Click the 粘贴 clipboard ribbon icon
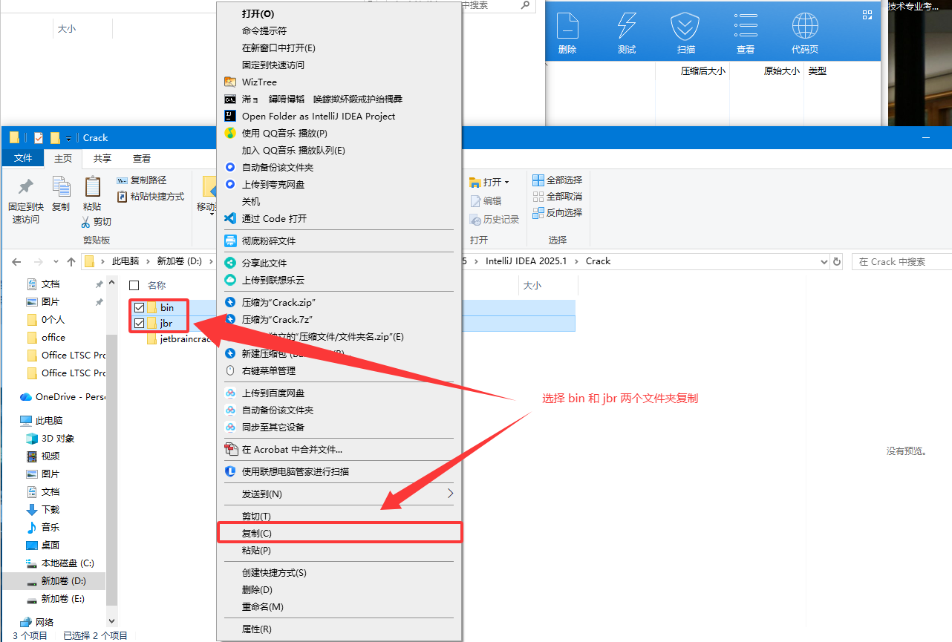Image resolution: width=952 pixels, height=642 pixels. pyautogui.click(x=92, y=186)
